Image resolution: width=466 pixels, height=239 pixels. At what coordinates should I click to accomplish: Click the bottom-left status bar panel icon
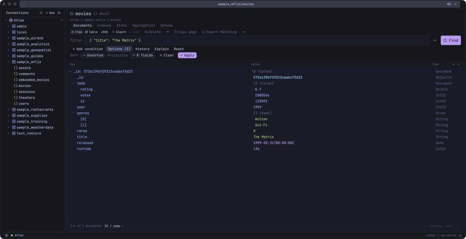point(6,236)
